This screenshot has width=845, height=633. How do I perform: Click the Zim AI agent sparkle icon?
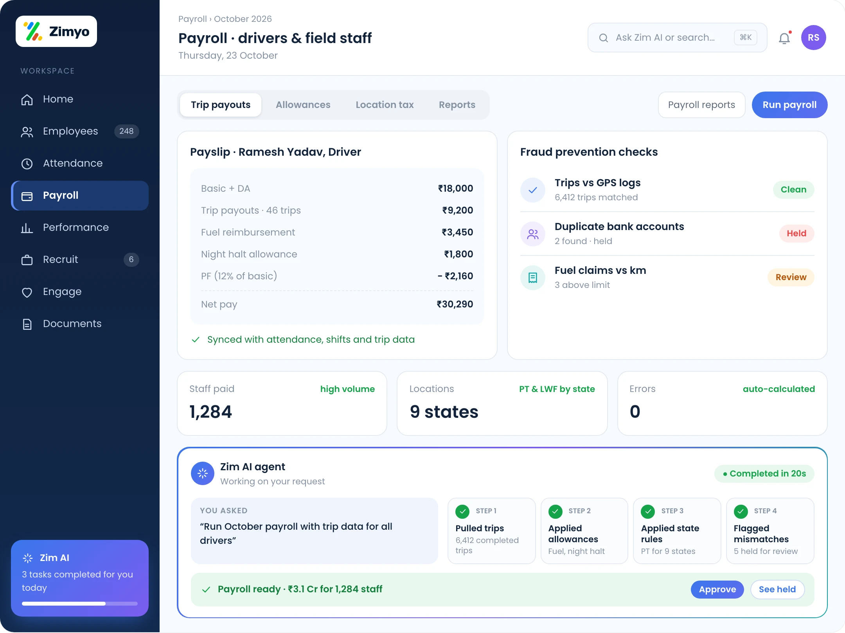coord(203,473)
